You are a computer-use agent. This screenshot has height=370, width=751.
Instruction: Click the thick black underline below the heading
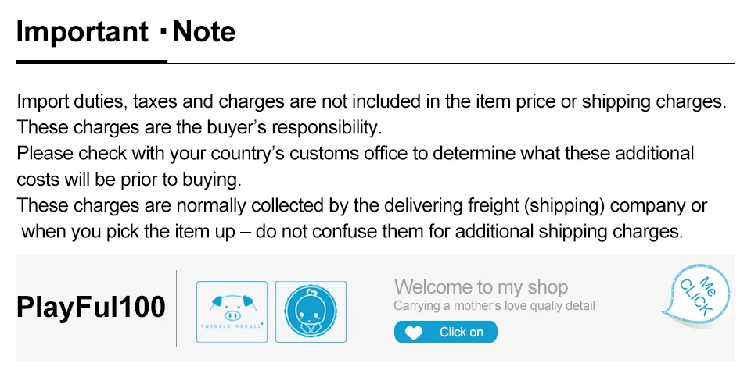click(x=92, y=61)
